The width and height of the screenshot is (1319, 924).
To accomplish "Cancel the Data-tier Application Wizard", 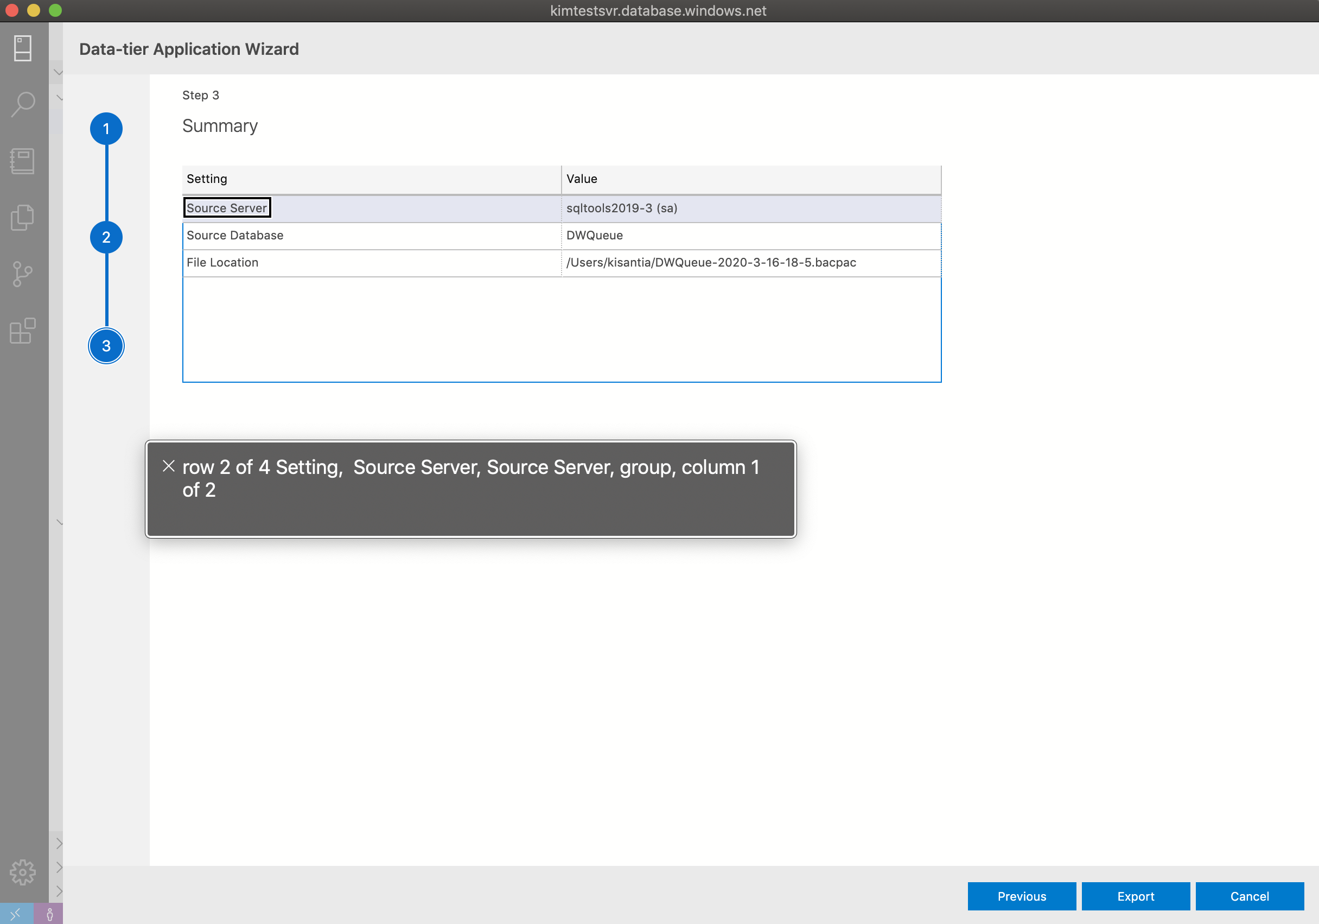I will 1250,896.
